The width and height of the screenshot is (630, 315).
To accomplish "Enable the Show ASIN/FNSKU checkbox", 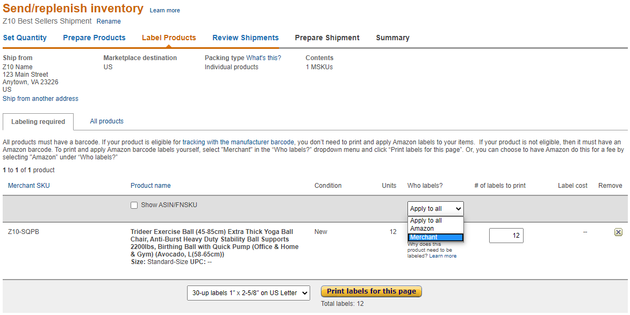I will coord(134,205).
